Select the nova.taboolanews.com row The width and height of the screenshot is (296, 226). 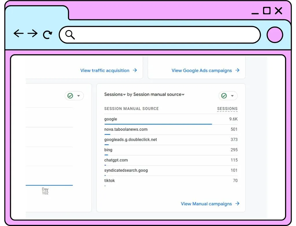click(171, 130)
